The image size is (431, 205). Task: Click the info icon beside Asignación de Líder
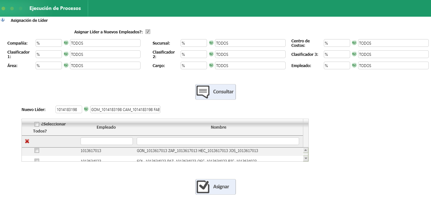(3, 20)
